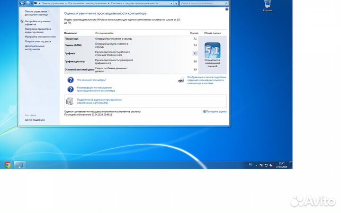341x213 pixels.
Task: Click the forward navigation arrow
Action: [28, 3]
